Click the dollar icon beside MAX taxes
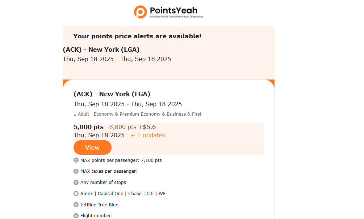Viewport: 364px width, 219px height. click(76, 171)
